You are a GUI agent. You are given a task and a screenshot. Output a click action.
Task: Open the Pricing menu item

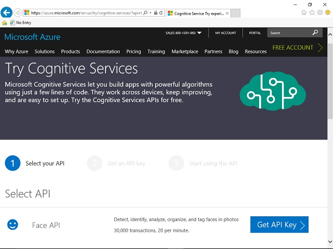coord(134,51)
